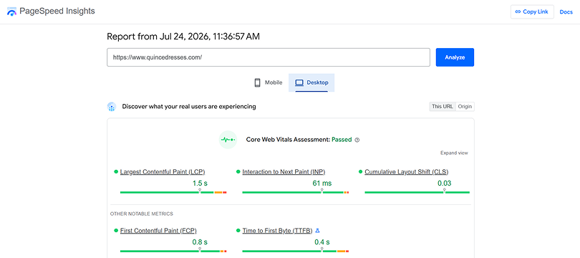Click the green dot beside TTFB
This screenshot has height=258, width=580.
238,231
